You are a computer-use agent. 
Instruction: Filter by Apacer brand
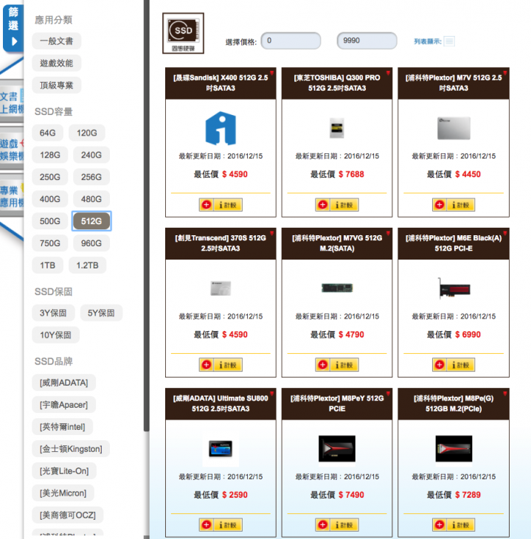[x=63, y=405]
